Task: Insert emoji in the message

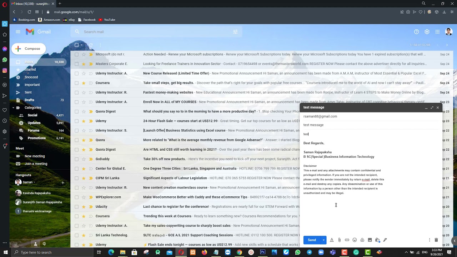Action: coord(355,240)
